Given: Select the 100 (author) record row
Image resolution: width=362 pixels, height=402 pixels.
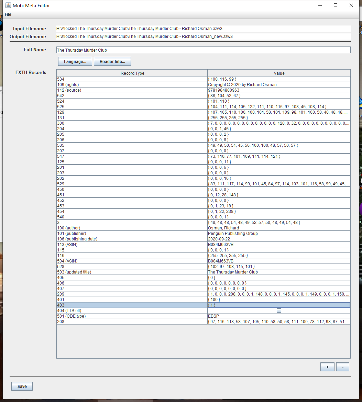Looking at the screenshot, I should tap(204, 228).
